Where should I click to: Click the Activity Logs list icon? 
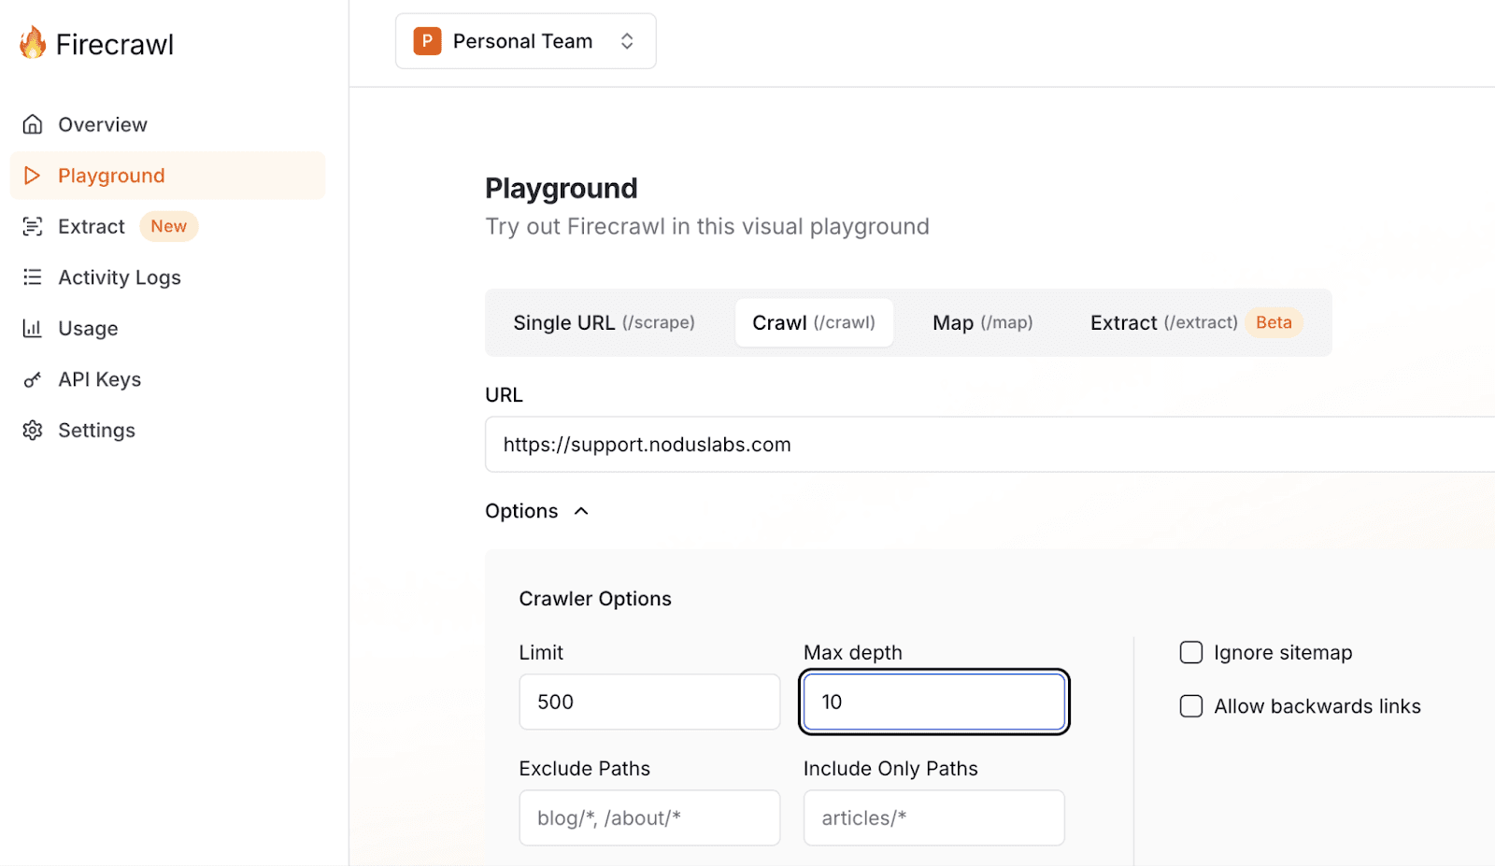[x=33, y=277]
